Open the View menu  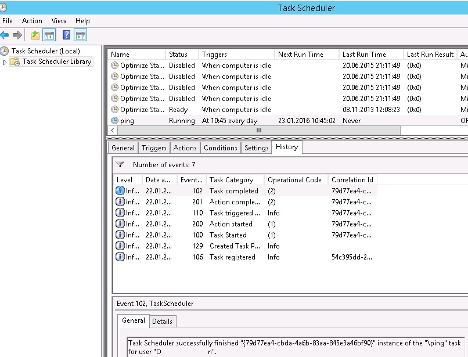(x=59, y=21)
